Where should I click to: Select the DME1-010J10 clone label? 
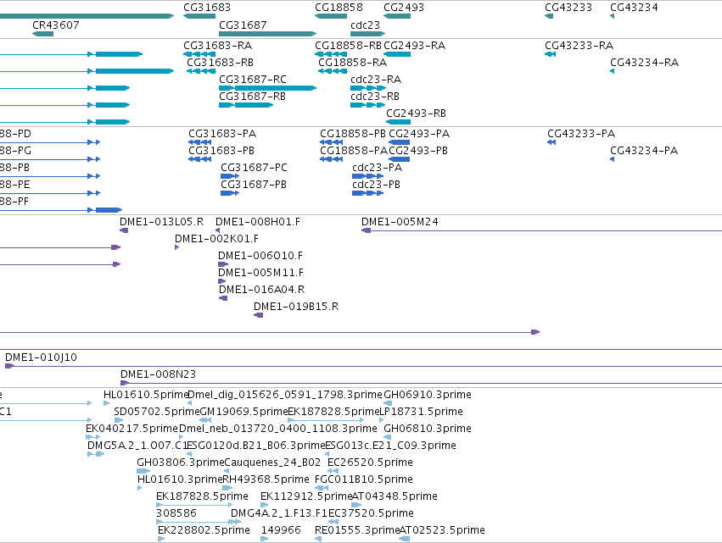(x=41, y=357)
